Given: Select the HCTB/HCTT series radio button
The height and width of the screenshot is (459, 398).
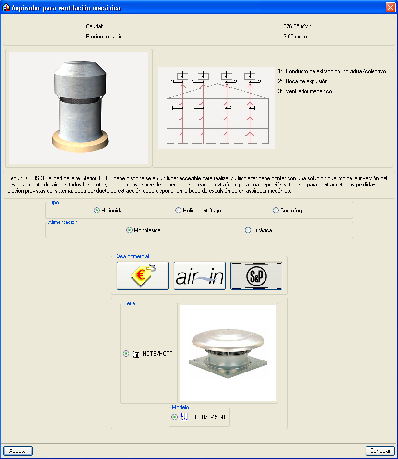Looking at the screenshot, I should pyautogui.click(x=126, y=354).
